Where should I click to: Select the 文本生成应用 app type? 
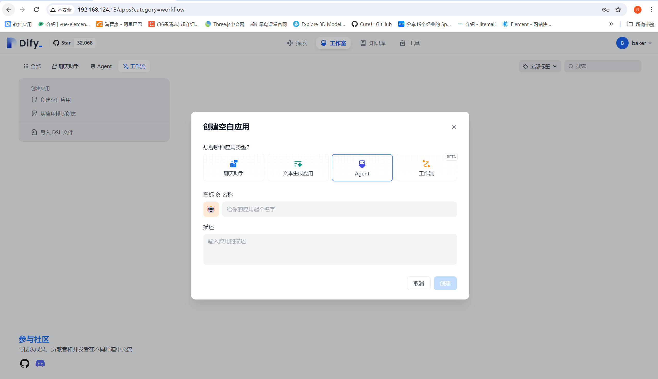(298, 168)
